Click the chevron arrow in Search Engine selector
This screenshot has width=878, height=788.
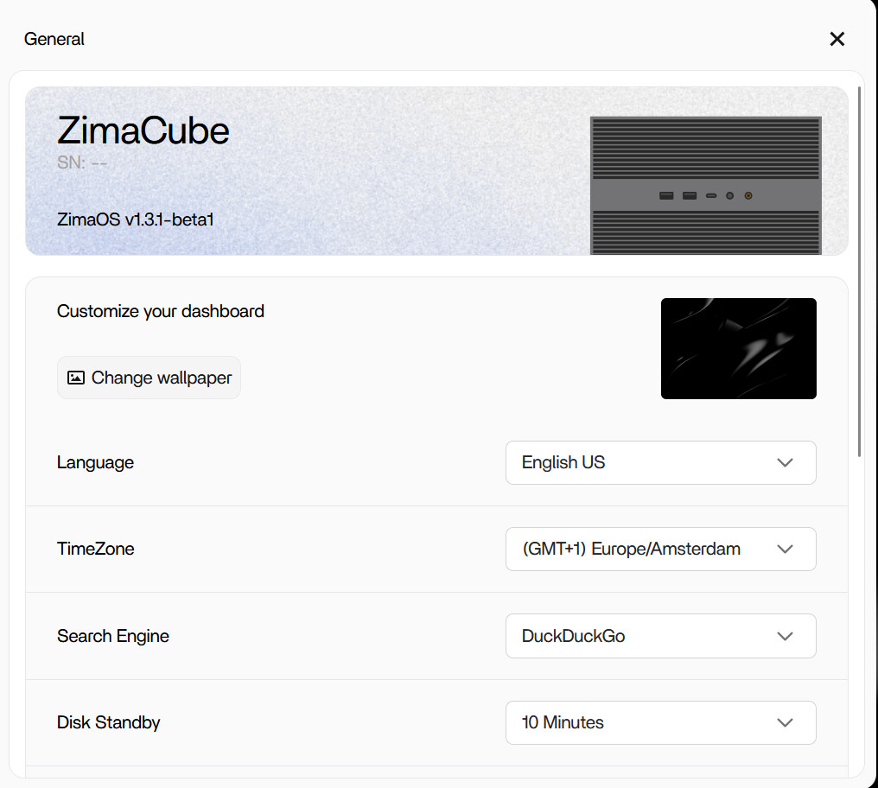(785, 636)
